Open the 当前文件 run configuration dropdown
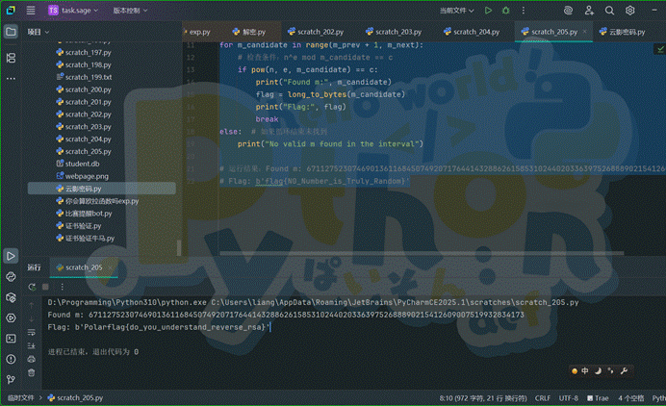 click(456, 11)
